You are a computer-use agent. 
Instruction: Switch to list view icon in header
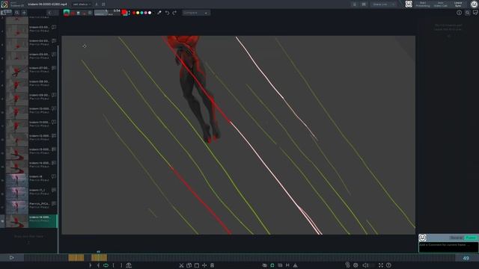coord(354,4)
